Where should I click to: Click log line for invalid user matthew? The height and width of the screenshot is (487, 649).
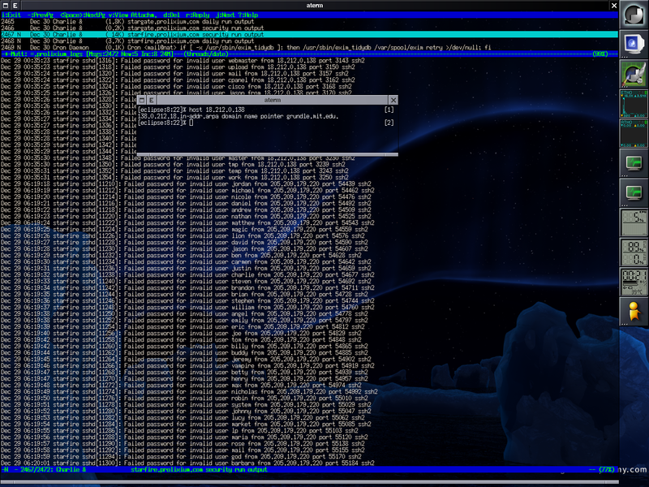coord(188,222)
